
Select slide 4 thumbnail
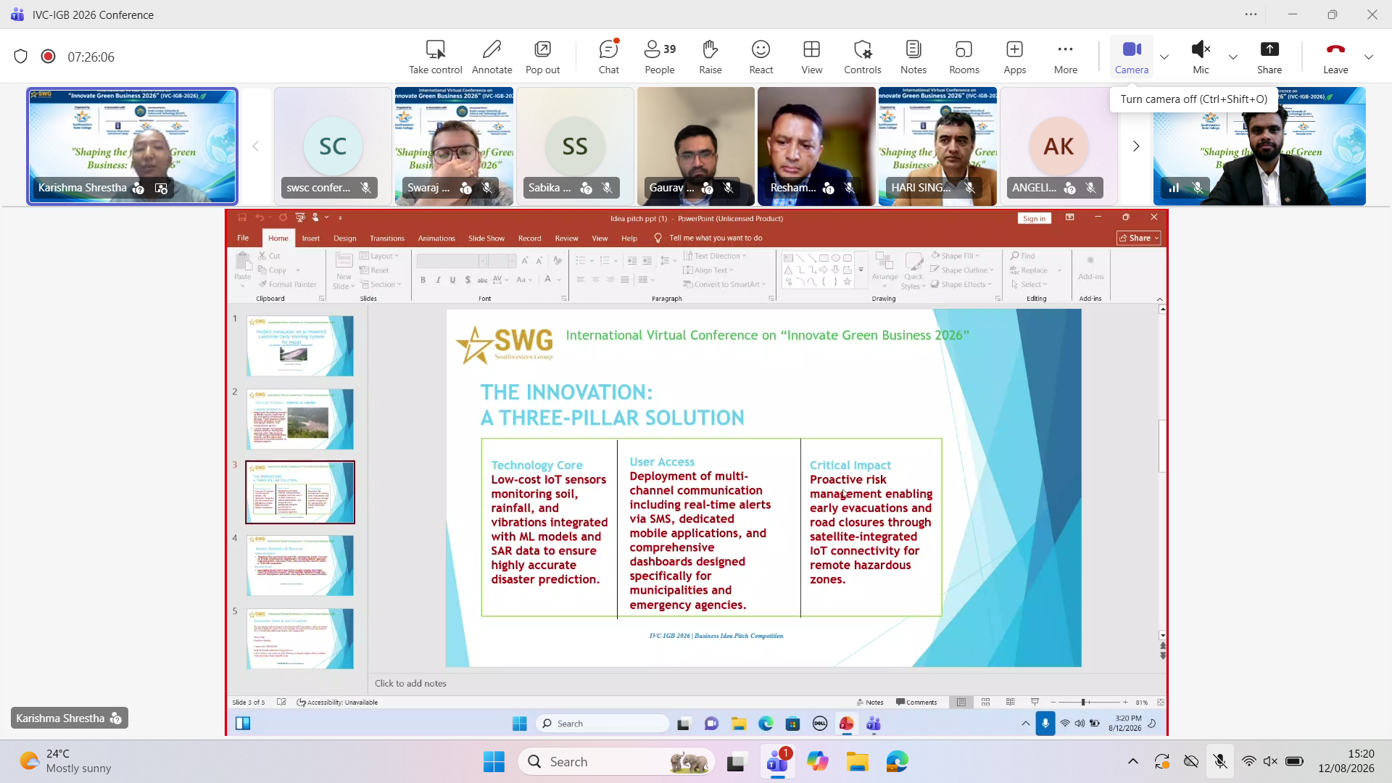pos(300,565)
